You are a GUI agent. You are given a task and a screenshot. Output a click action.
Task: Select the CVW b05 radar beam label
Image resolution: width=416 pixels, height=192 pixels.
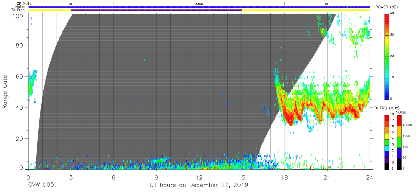tap(41, 185)
